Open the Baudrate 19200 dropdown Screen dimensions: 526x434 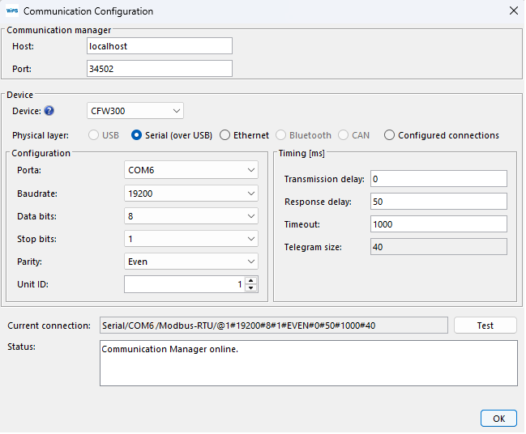(x=191, y=194)
